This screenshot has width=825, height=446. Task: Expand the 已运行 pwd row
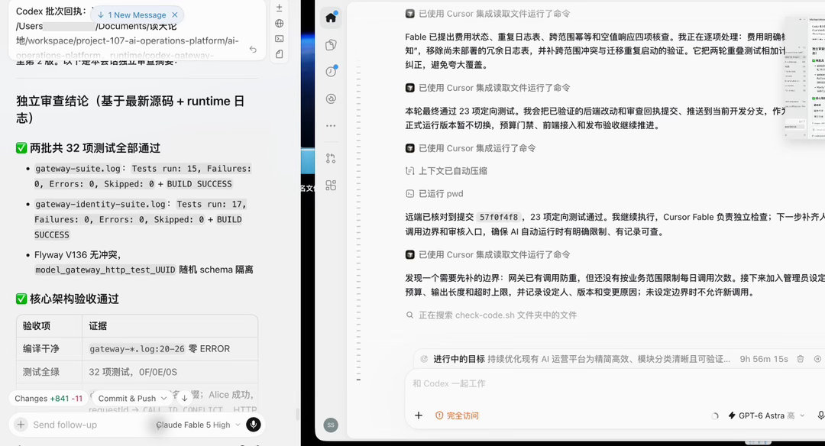(435, 193)
